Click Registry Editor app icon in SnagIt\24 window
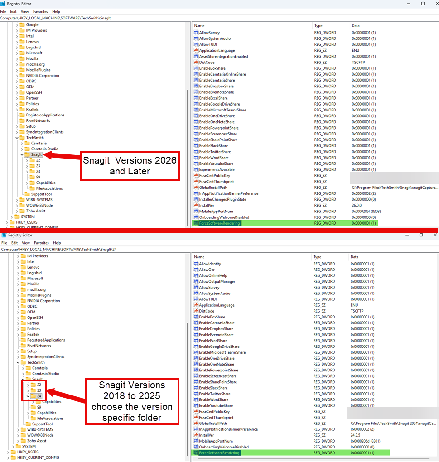This screenshot has height=462, width=439. click(x=4, y=235)
